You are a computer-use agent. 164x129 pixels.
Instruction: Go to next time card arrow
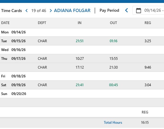coord(51,11)
